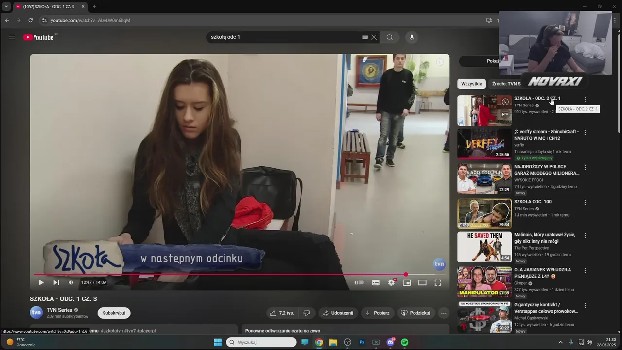Show hidden system tray icons
The width and height of the screenshot is (622, 350).
(560, 342)
